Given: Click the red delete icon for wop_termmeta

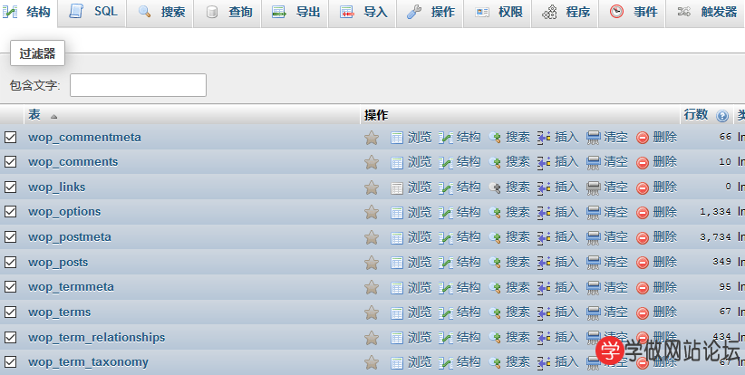Looking at the screenshot, I should click(x=643, y=287).
